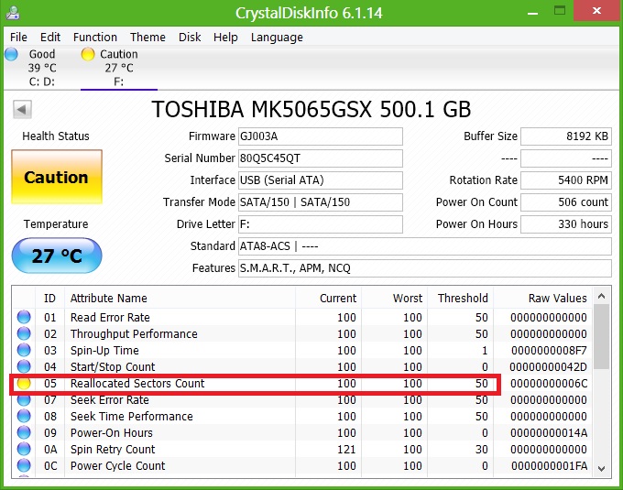Click the Features field S.M.A.R.T., APM, NCQ
Image resolution: width=623 pixels, height=490 pixels.
425,268
